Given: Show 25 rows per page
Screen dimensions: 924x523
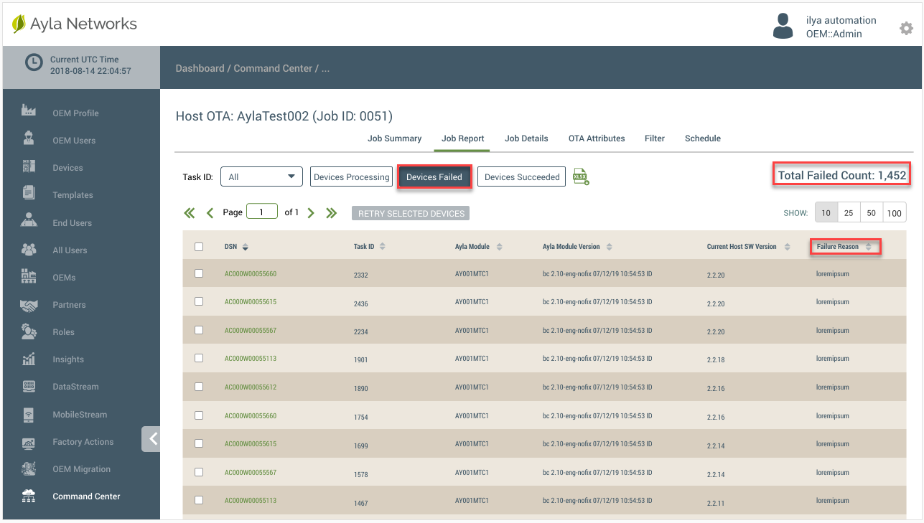Looking at the screenshot, I should coord(849,213).
